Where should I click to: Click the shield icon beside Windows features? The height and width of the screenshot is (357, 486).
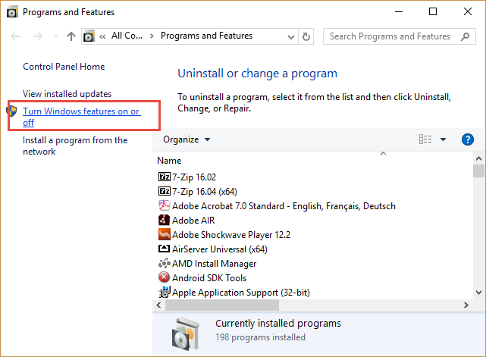[11, 111]
